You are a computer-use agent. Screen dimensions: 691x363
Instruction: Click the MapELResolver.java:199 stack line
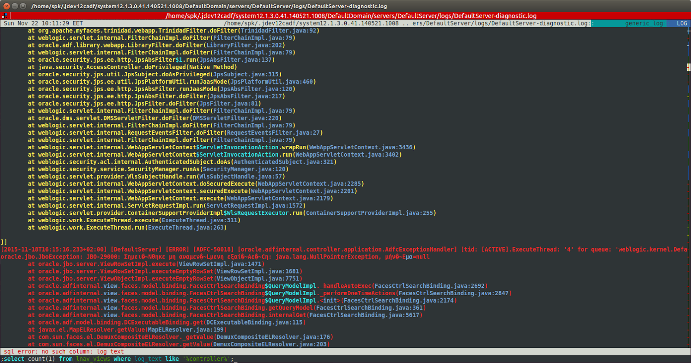127,330
